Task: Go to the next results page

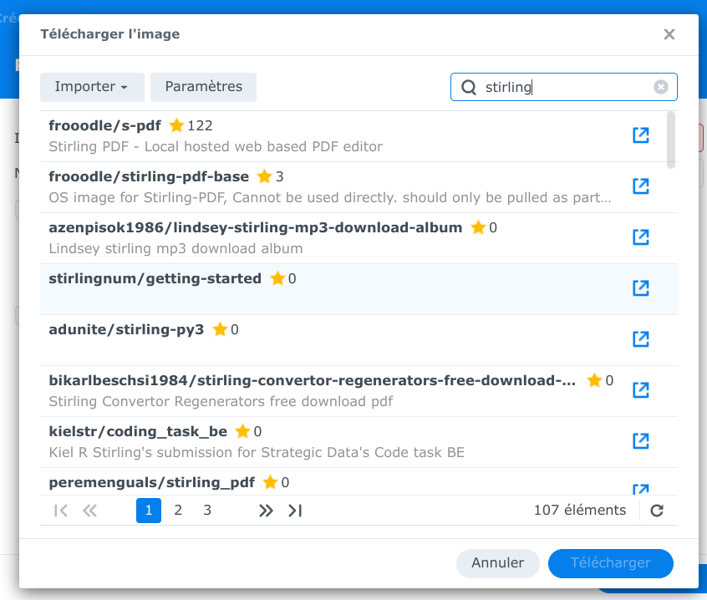Action: (x=266, y=511)
